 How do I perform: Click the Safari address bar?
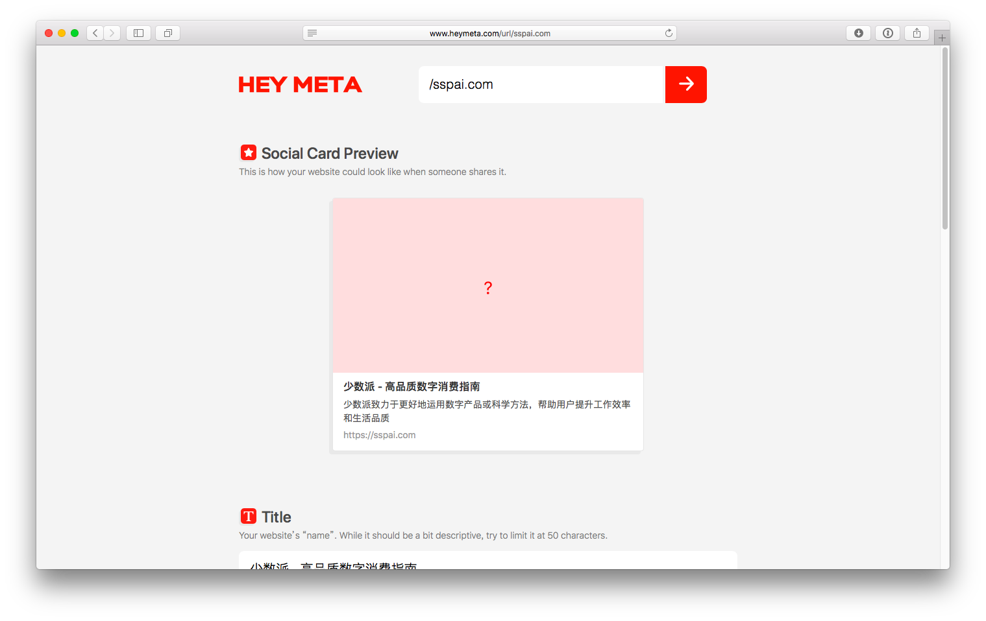[489, 33]
